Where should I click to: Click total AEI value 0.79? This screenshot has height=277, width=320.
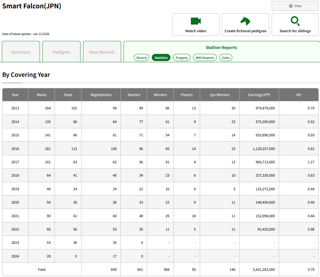tap(311, 270)
